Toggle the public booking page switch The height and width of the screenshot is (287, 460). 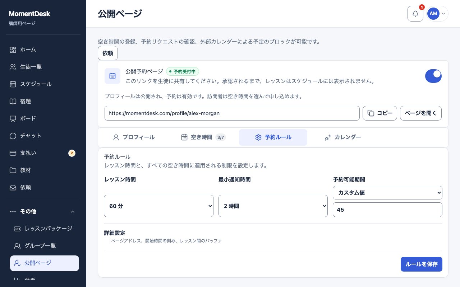pyautogui.click(x=433, y=76)
